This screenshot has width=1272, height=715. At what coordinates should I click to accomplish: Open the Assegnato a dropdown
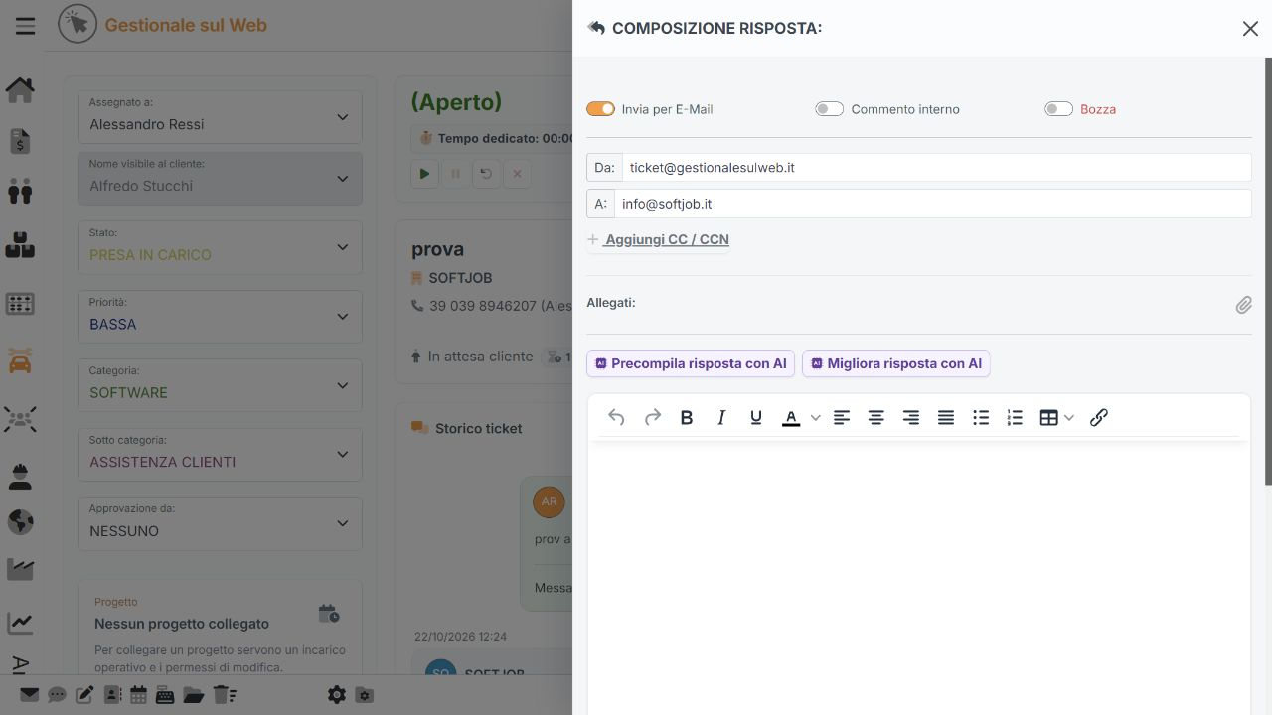[x=220, y=116]
